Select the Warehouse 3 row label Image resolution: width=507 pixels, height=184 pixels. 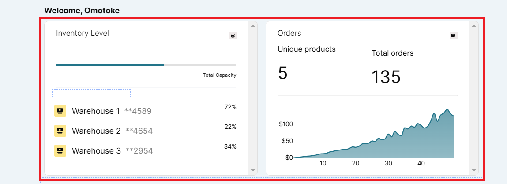click(96, 151)
